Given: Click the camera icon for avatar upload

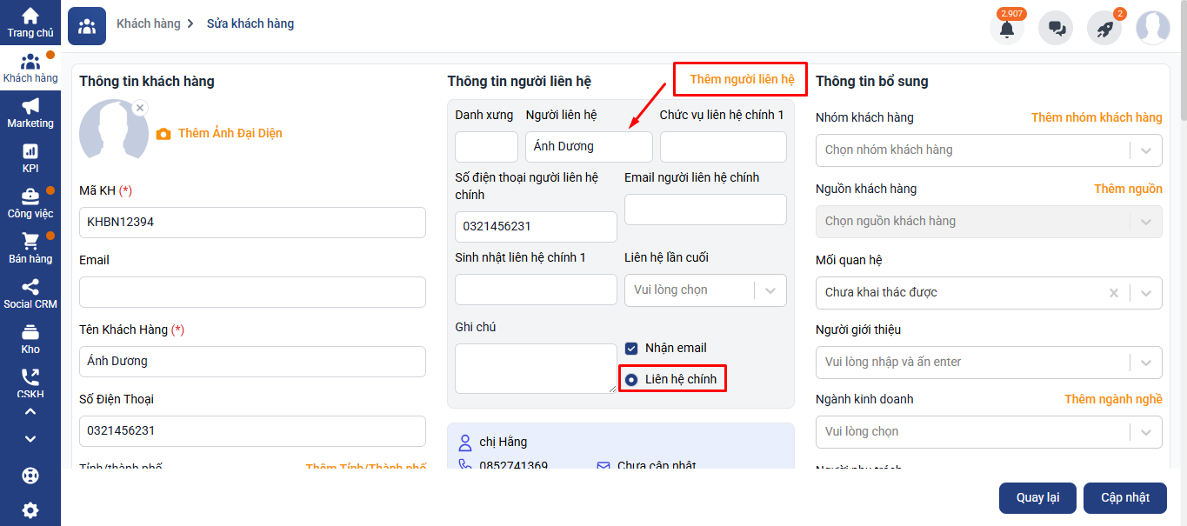Looking at the screenshot, I should (163, 134).
